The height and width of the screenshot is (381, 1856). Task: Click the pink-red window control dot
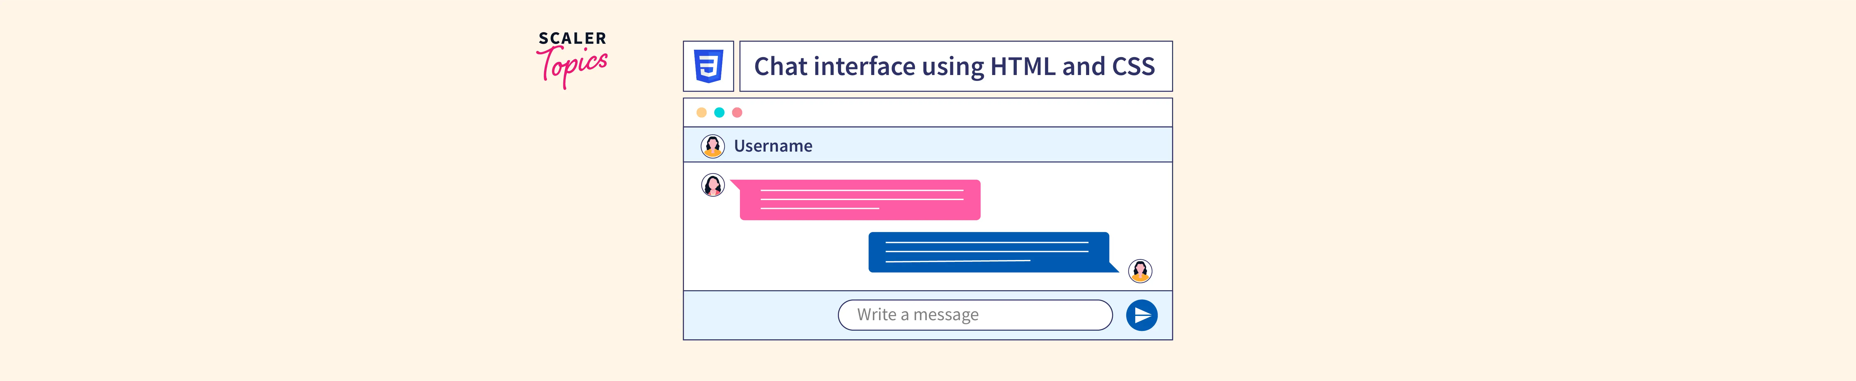click(737, 113)
